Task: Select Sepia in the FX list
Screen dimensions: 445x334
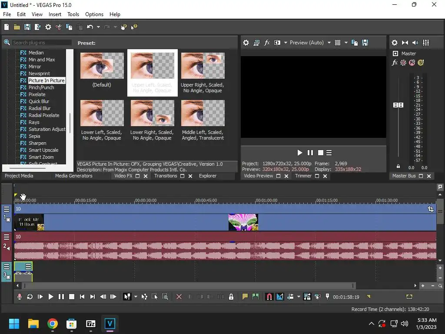Action: click(34, 136)
